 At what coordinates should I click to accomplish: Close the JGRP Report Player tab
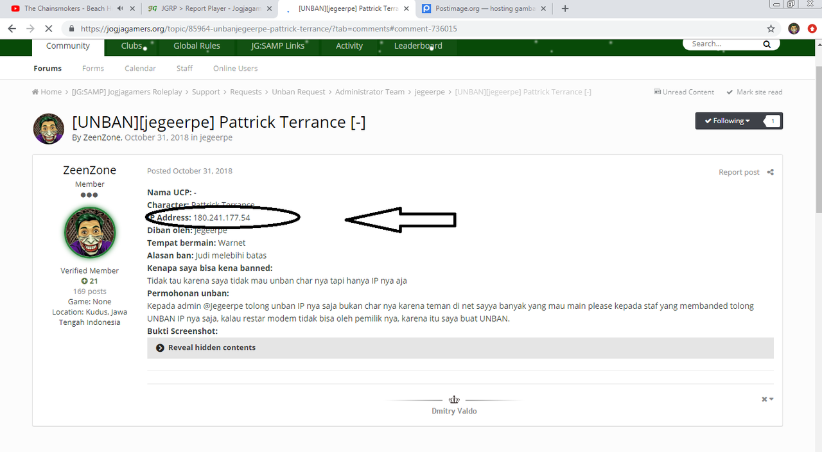tap(270, 8)
